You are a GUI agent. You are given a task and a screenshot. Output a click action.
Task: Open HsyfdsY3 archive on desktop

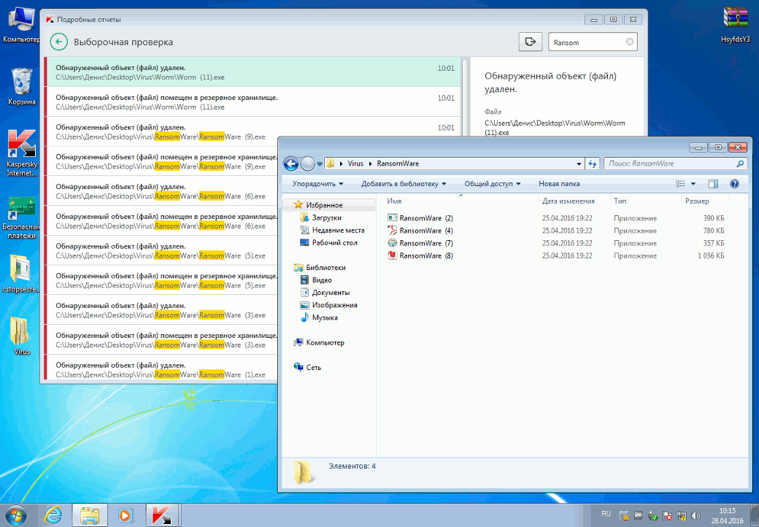(736, 24)
